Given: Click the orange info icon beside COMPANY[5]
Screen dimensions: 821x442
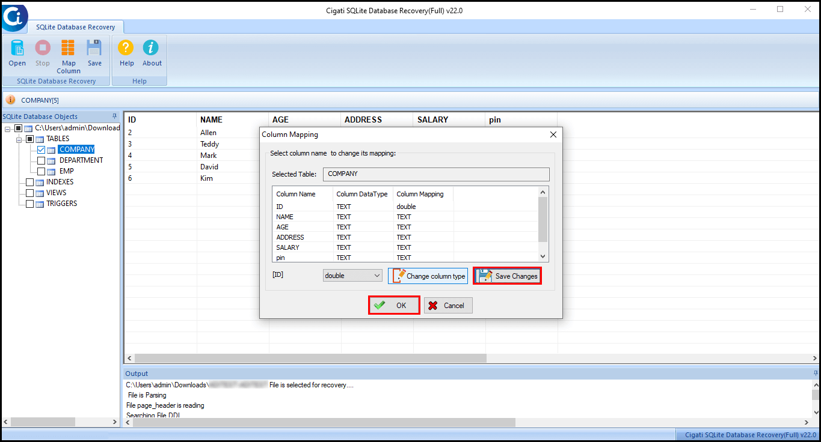Looking at the screenshot, I should pos(11,100).
